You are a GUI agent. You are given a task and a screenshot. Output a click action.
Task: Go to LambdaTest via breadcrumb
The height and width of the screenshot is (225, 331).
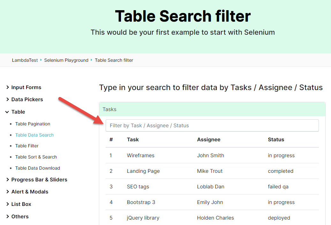pyautogui.click(x=25, y=60)
